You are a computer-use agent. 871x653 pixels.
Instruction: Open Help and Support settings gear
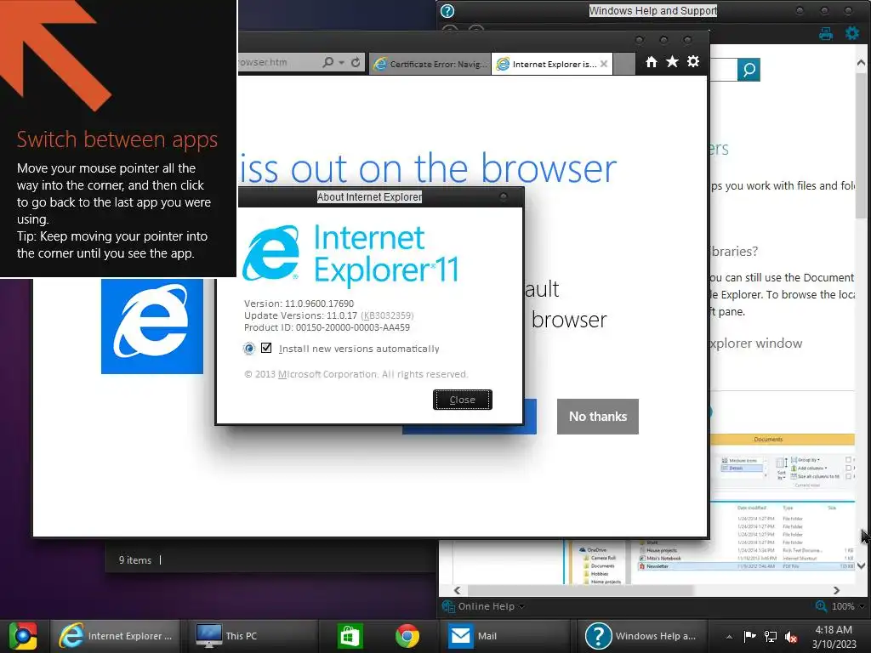[x=851, y=33]
